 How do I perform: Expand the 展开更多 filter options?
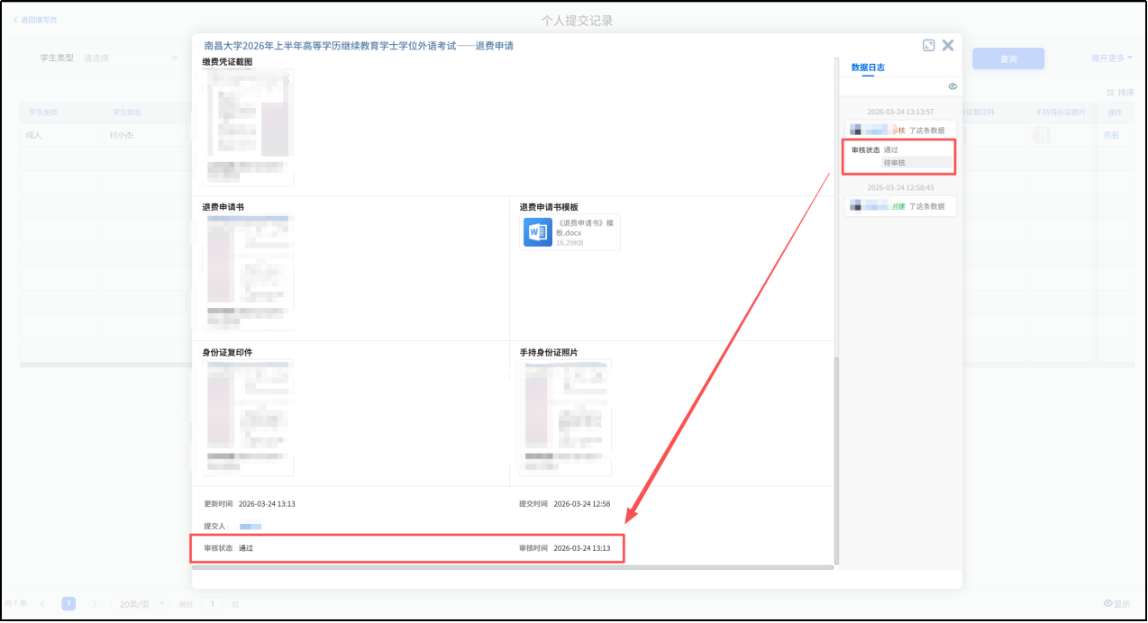pos(1111,59)
